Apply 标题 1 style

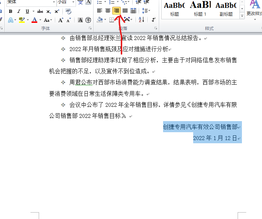(200, 9)
